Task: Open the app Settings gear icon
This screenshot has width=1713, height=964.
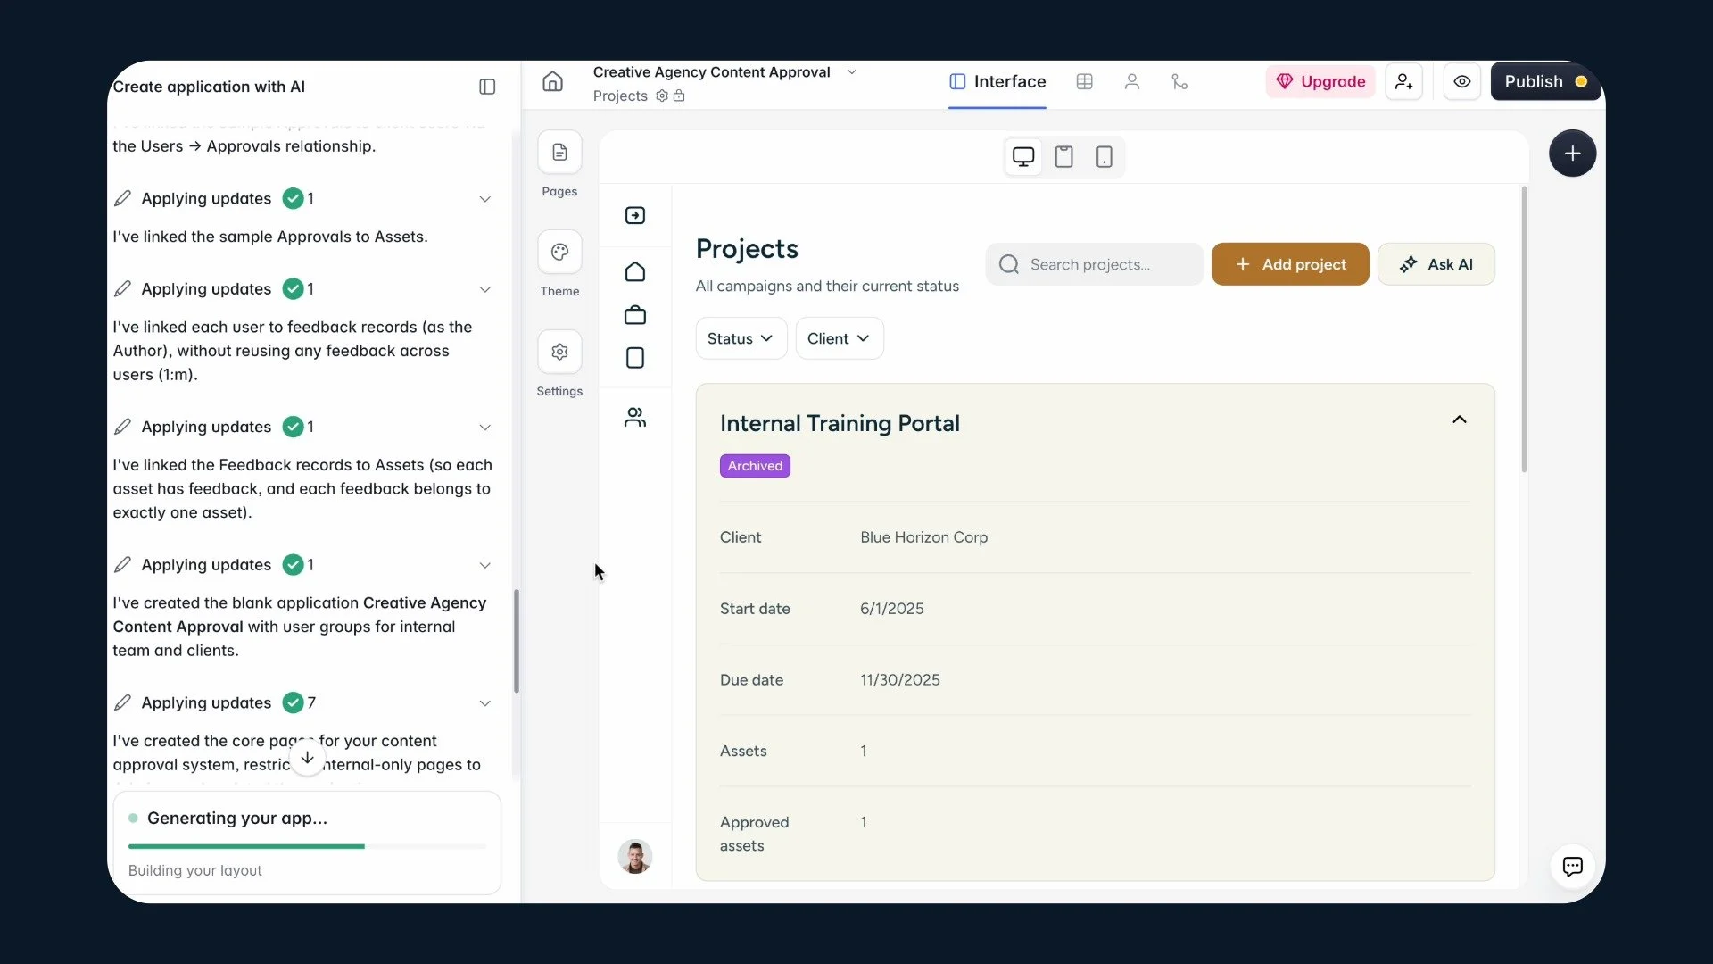Action: (x=559, y=353)
